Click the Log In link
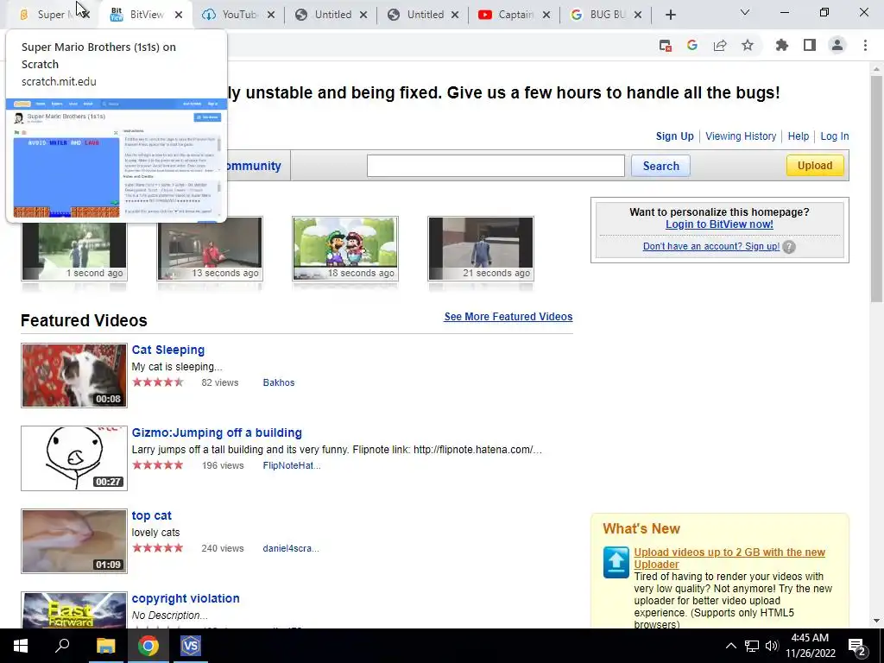This screenshot has height=663, width=884. click(x=835, y=136)
